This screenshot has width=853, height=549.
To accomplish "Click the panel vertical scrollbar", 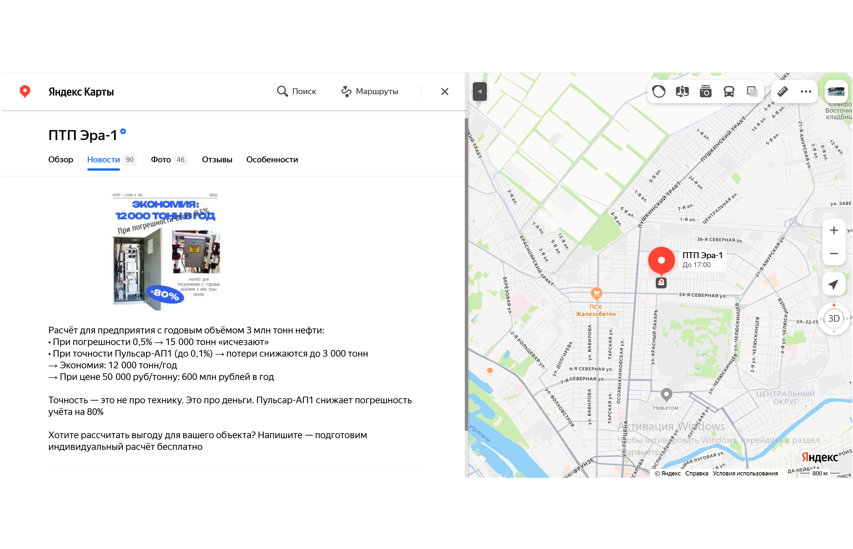I will pyautogui.click(x=466, y=274).
